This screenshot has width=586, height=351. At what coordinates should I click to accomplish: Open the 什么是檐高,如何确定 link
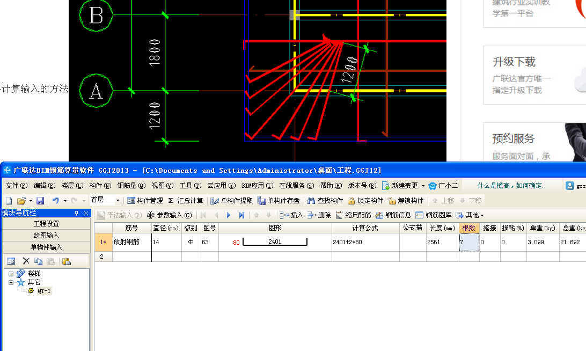point(511,185)
